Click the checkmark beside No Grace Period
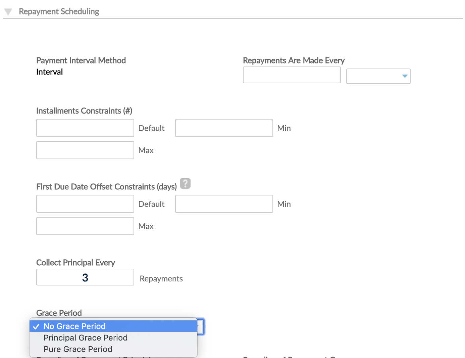The height and width of the screenshot is (358, 465). [36, 326]
